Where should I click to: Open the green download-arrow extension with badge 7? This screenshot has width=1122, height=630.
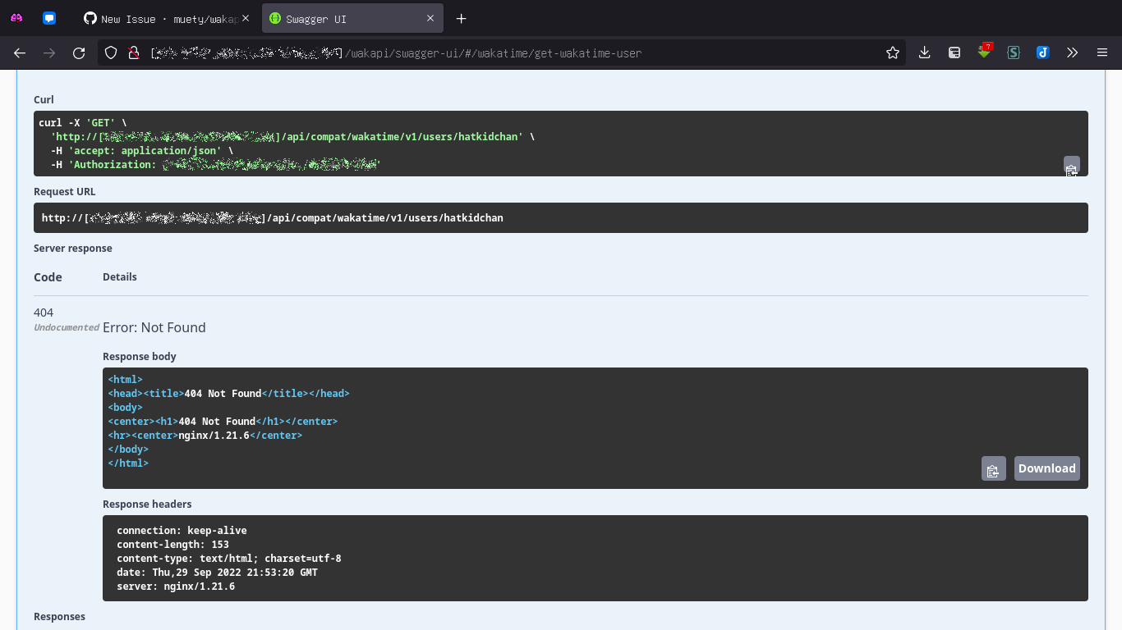coord(983,52)
